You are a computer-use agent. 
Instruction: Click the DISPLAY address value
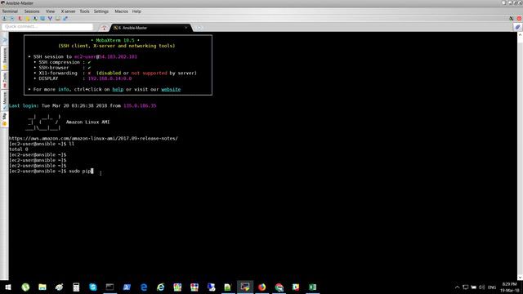point(110,78)
